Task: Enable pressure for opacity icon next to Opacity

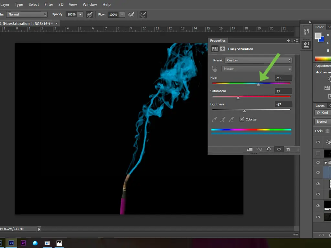Action: 90,15
